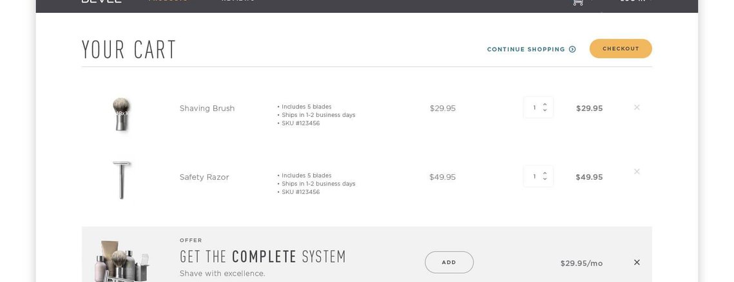The height and width of the screenshot is (282, 734).
Task: Click the Checkout button
Action: pyautogui.click(x=620, y=49)
